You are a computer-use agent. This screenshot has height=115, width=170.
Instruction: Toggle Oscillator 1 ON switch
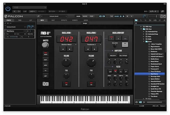[66, 84]
